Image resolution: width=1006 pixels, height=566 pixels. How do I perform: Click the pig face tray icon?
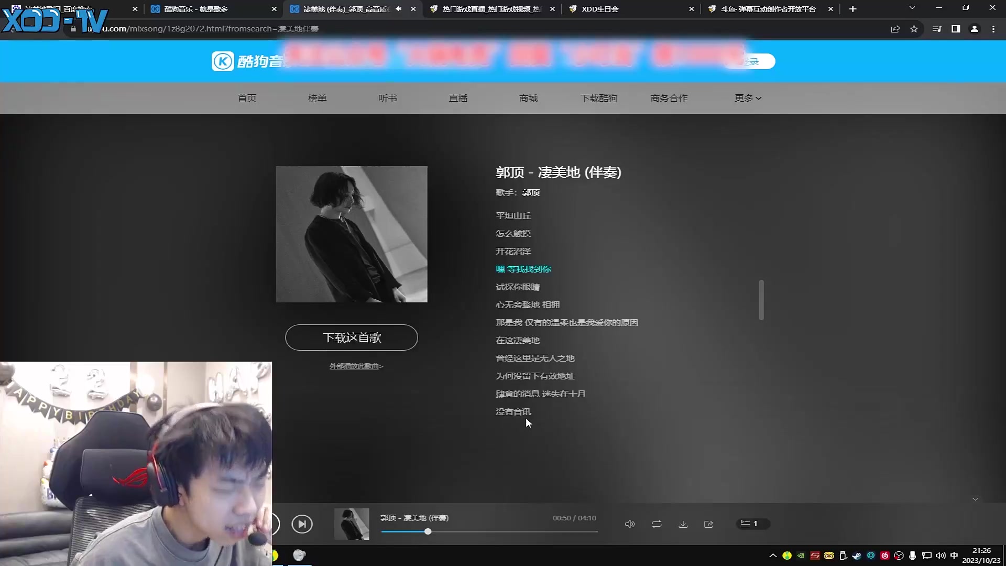829,556
